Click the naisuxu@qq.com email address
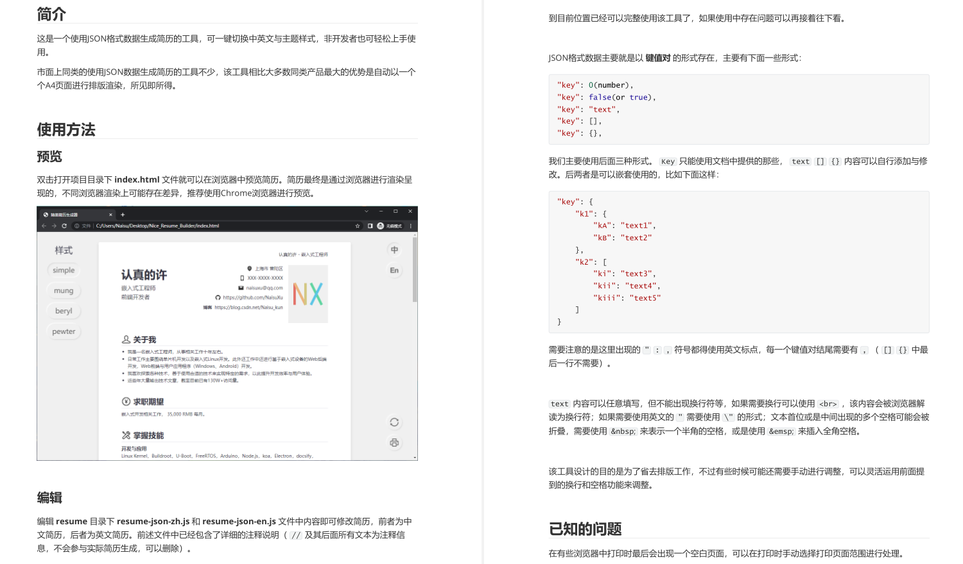963x564 pixels. (x=265, y=288)
